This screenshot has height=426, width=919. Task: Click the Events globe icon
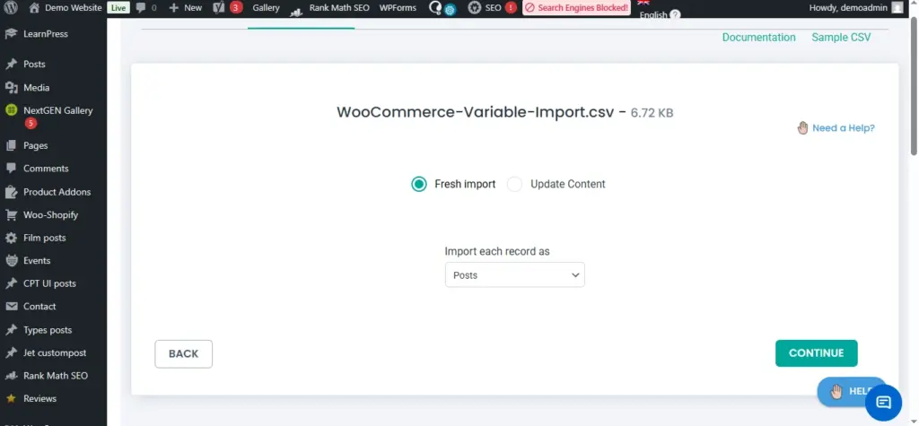(11, 261)
